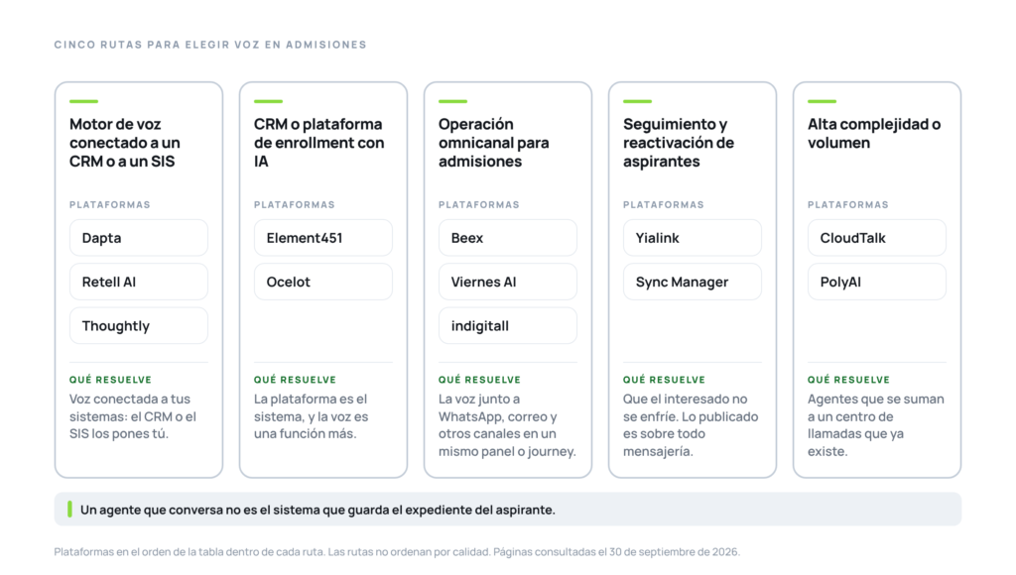Viewport: 1016px width, 575px height.
Task: Select the CloudTalk platform chip
Action: click(877, 238)
